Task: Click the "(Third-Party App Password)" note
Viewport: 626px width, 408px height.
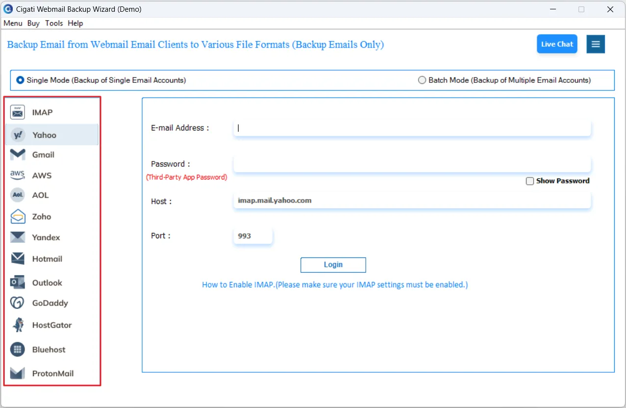Action: click(x=187, y=177)
